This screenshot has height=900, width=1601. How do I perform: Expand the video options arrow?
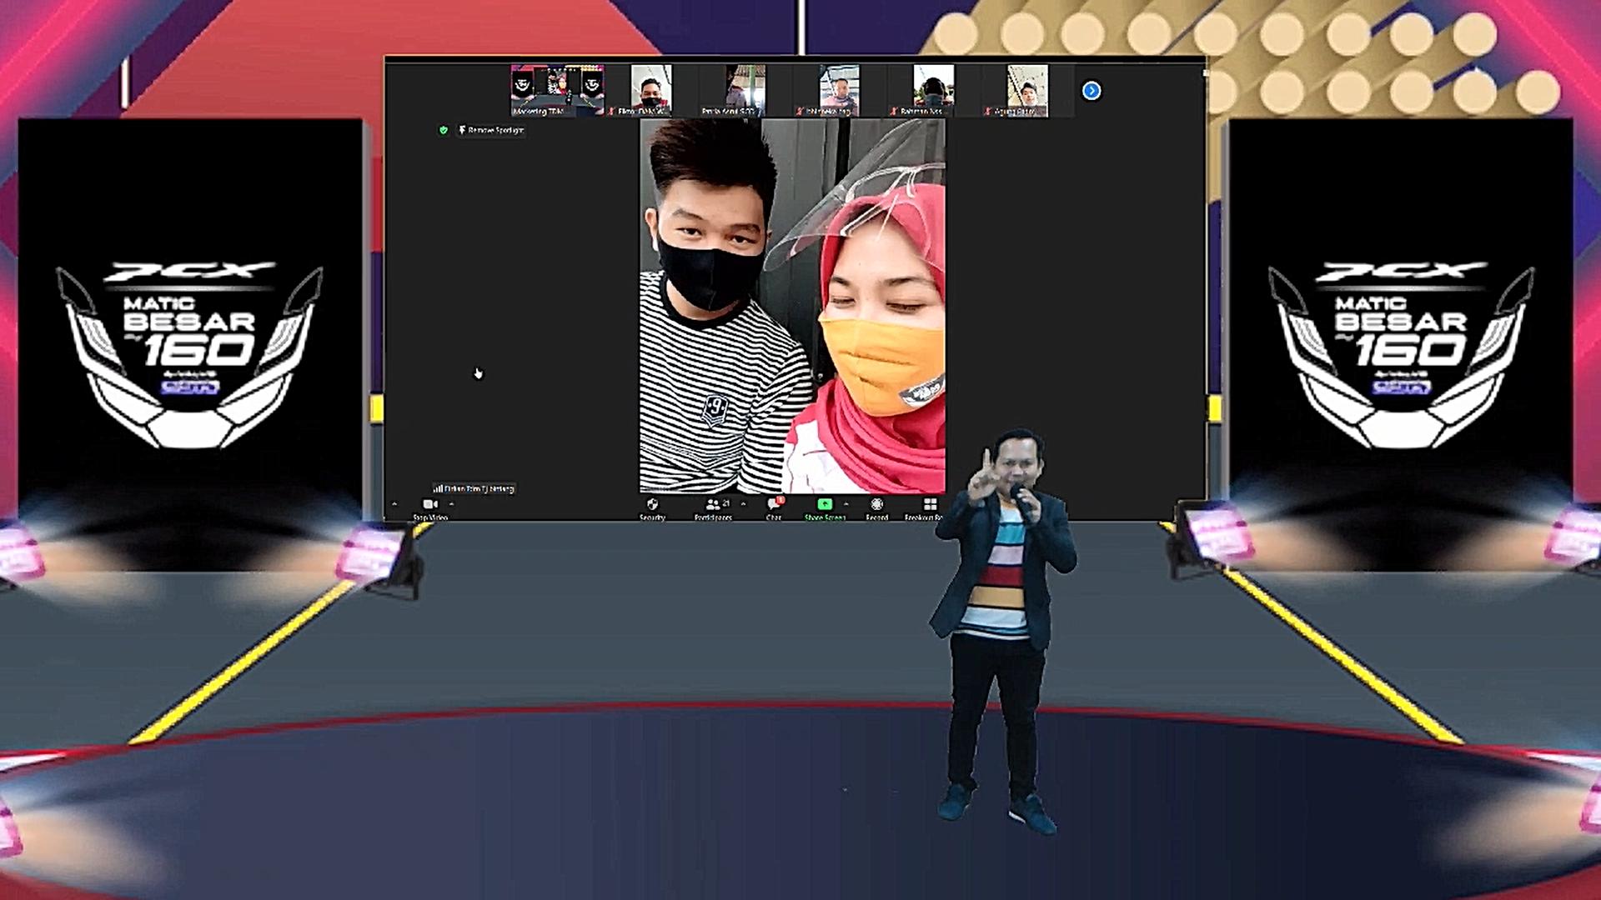coord(451,504)
